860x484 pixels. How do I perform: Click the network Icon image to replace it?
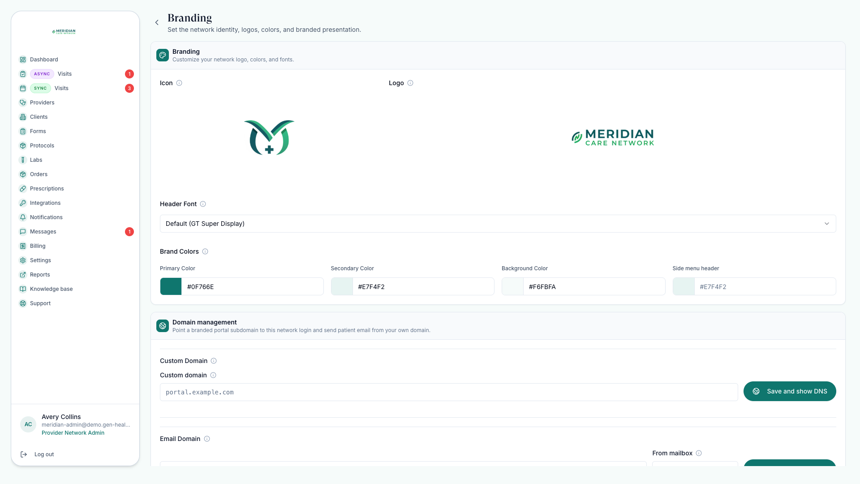click(269, 137)
